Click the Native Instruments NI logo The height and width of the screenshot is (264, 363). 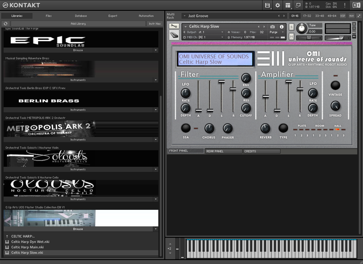click(x=356, y=5)
